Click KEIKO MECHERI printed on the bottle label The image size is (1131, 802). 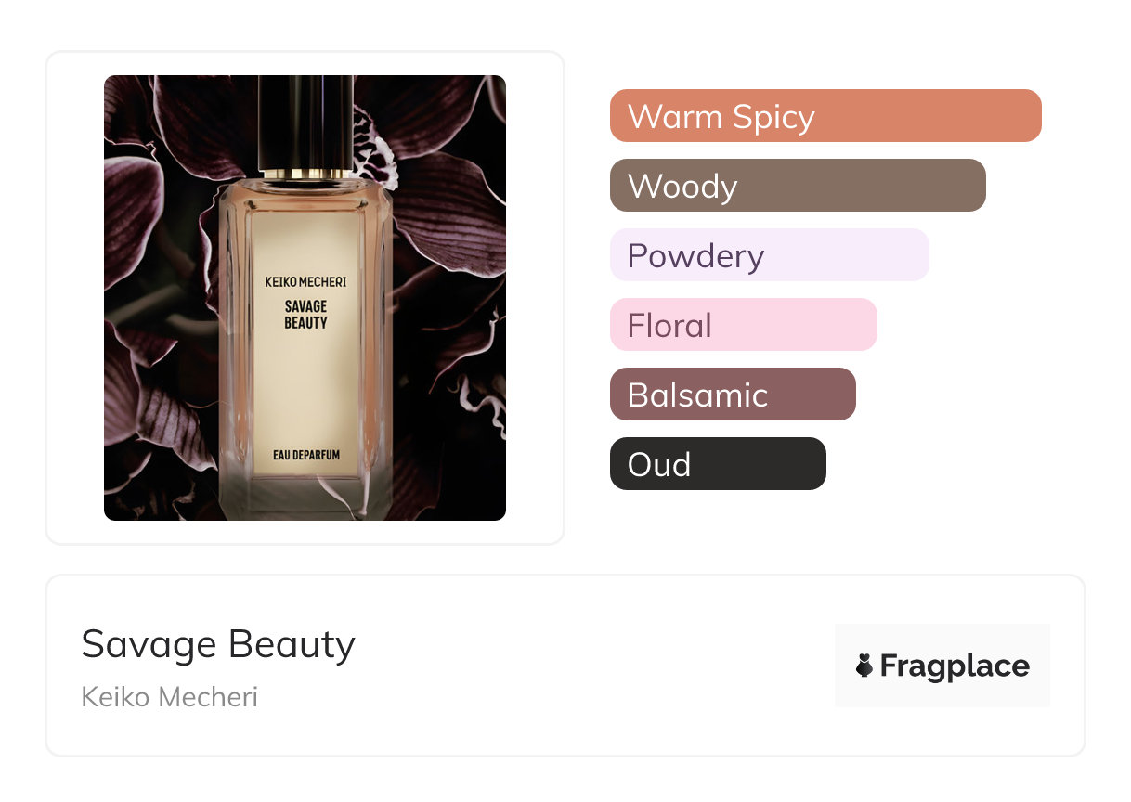[x=305, y=282]
